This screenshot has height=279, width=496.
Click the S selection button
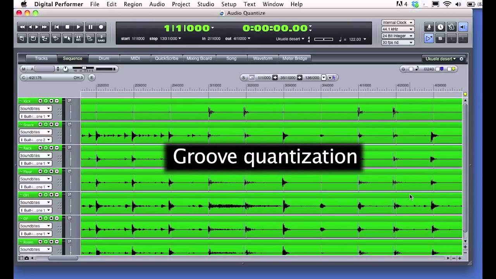pos(244,77)
